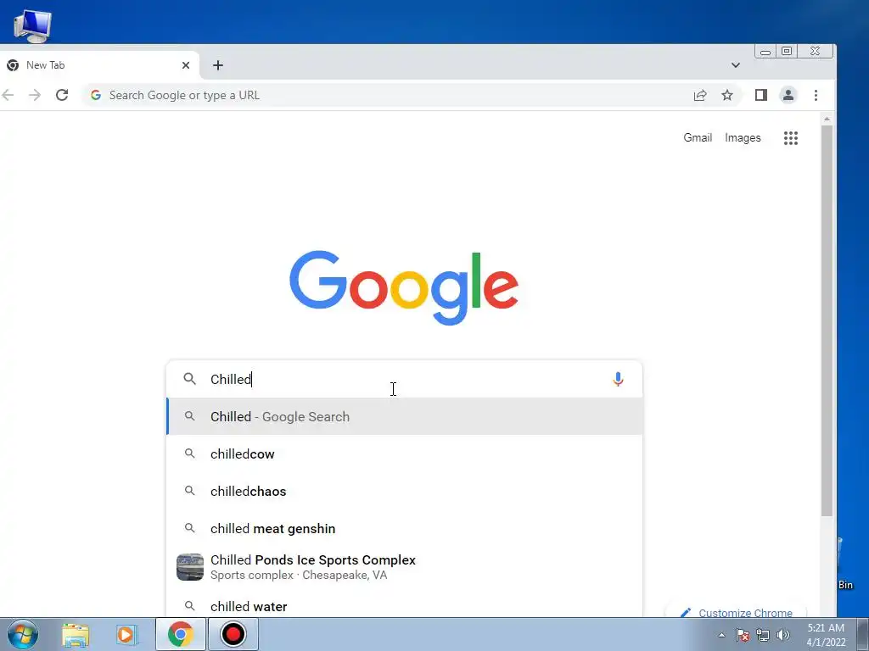Open Chrome's three-dot menu
The width and height of the screenshot is (869, 651).
coord(816,95)
